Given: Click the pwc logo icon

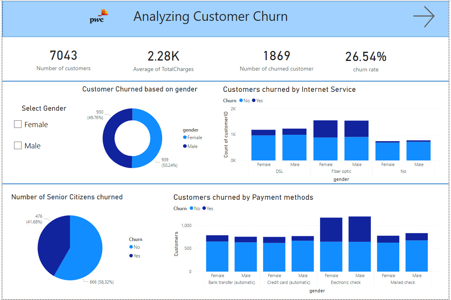Looking at the screenshot, I should (x=97, y=15).
